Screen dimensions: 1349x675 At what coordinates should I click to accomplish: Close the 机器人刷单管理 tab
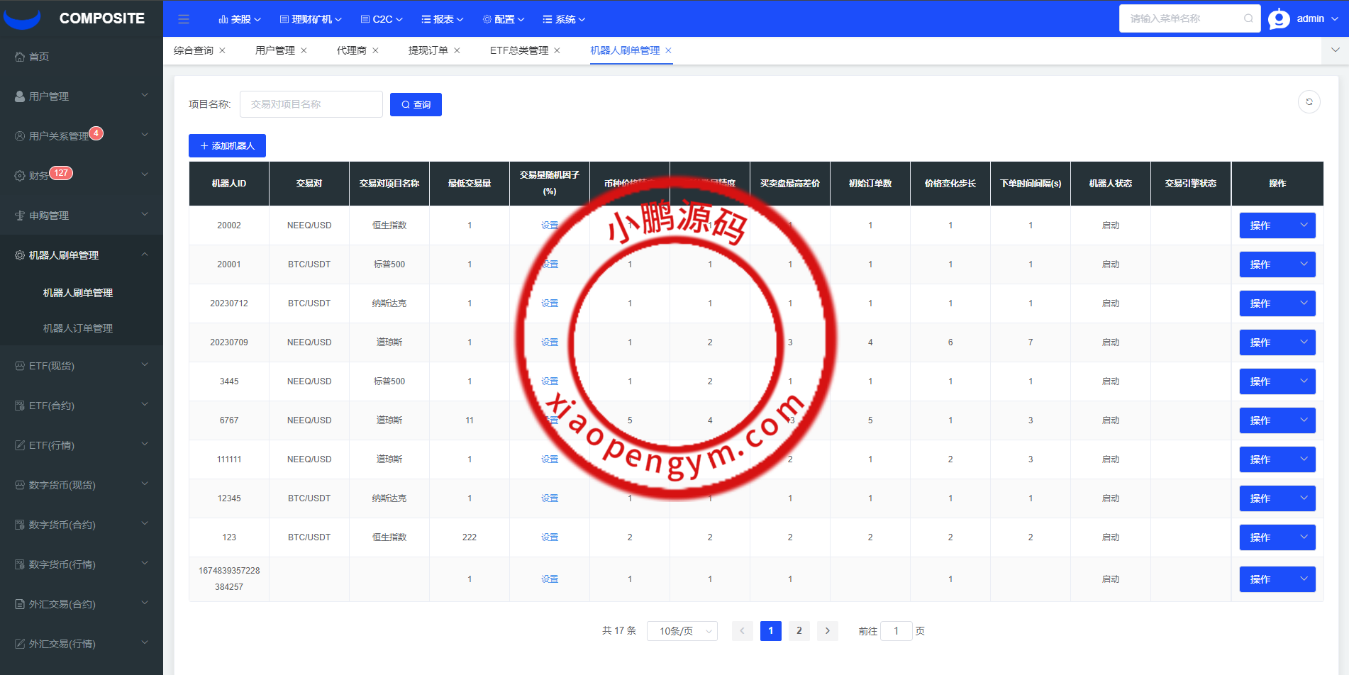668,50
